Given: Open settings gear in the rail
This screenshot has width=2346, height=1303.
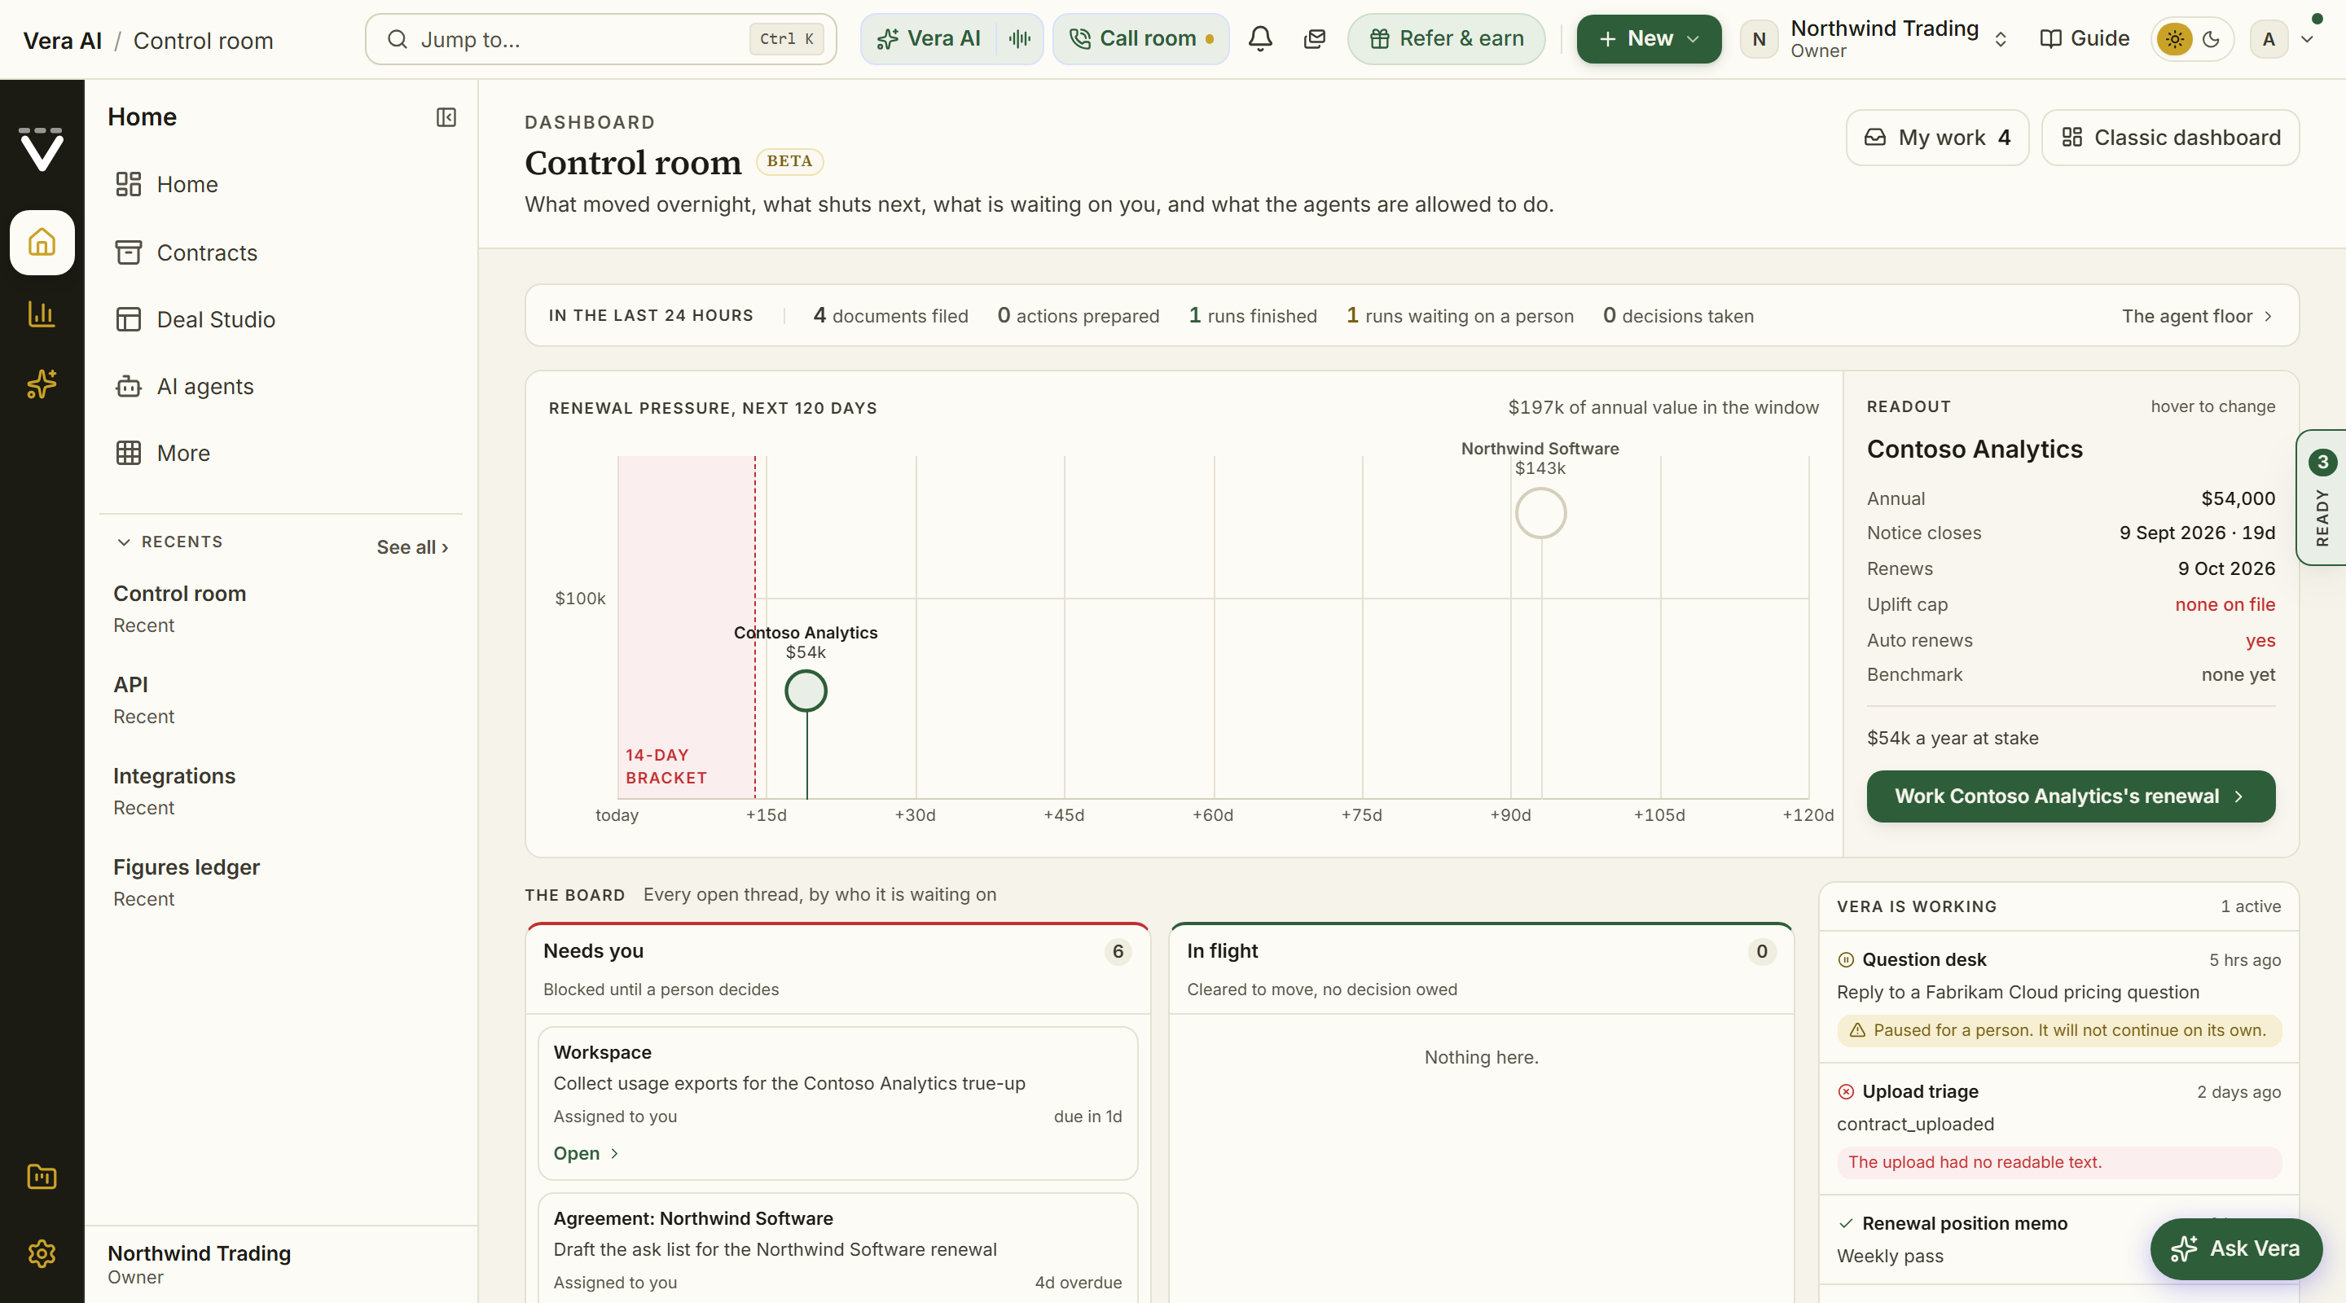Looking at the screenshot, I should coord(42,1254).
